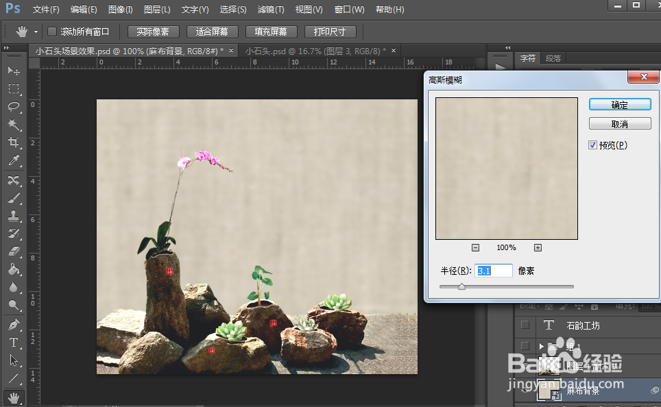Select the Lasso tool
Image resolution: width=661 pixels, height=407 pixels.
tap(14, 106)
